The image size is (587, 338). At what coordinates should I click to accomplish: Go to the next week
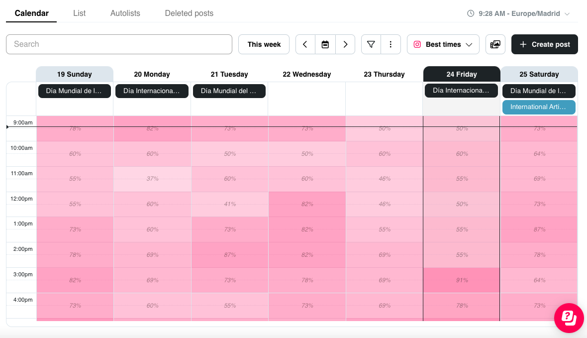point(345,44)
